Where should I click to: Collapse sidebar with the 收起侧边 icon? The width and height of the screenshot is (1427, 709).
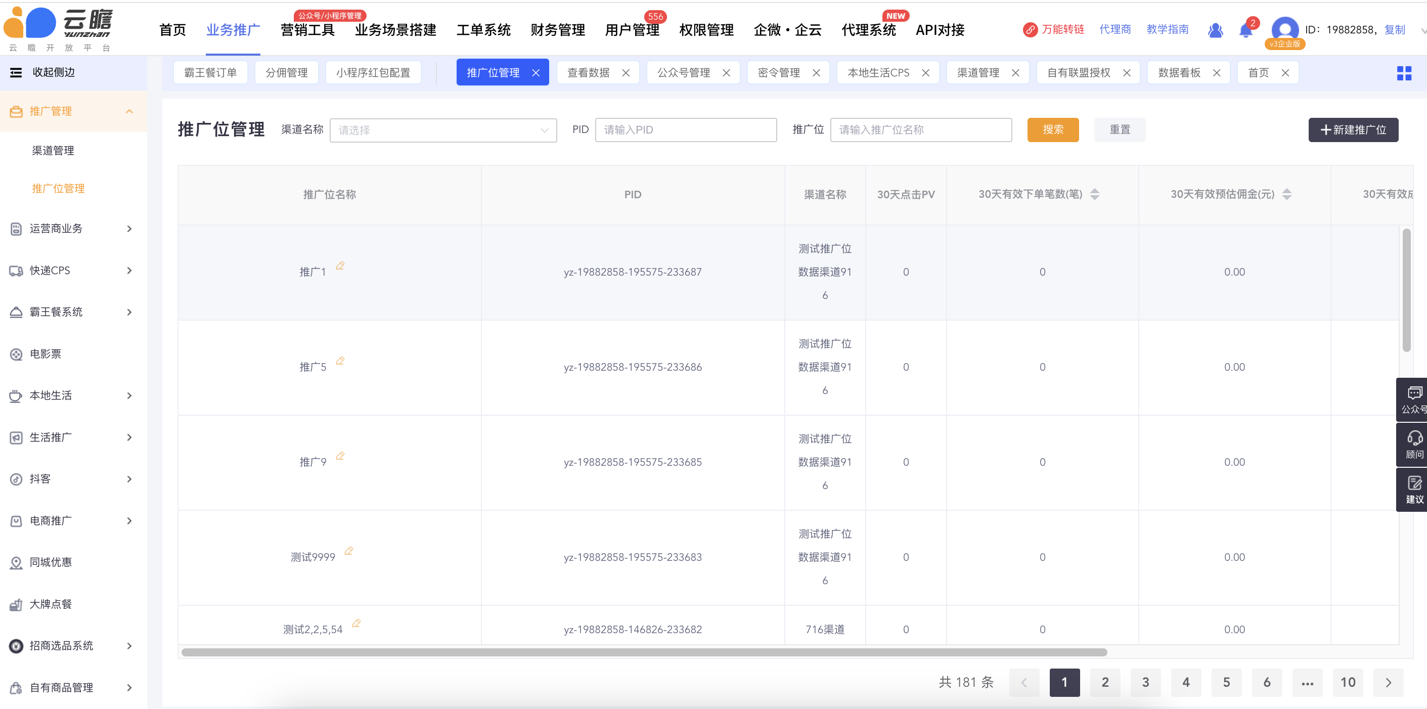click(x=16, y=72)
